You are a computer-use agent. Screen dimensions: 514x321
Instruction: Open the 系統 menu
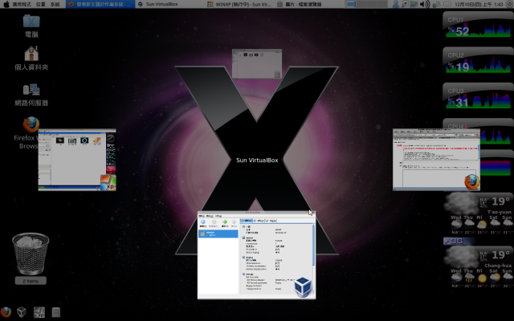(55, 4)
